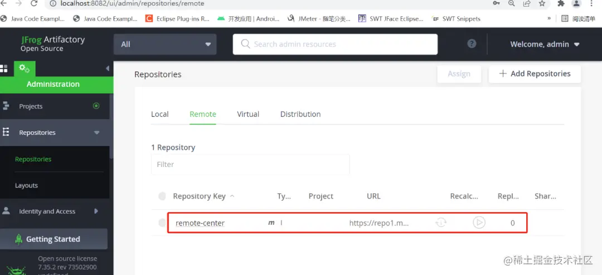Click the recalculate index icon for remote-center

[x=441, y=223]
